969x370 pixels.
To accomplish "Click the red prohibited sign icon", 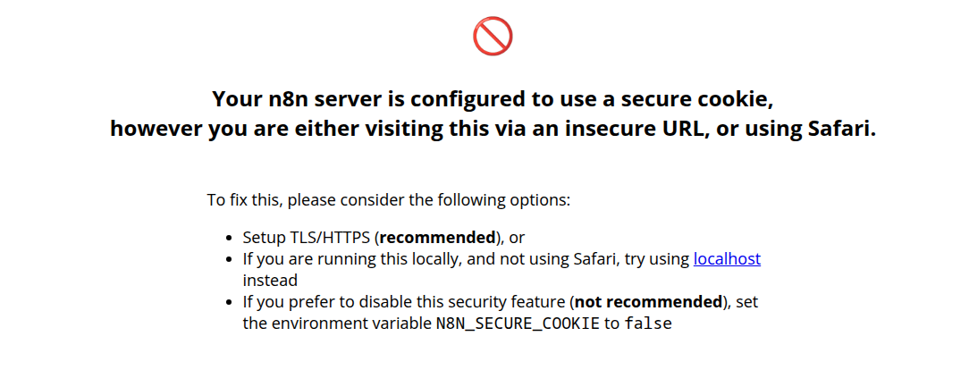I will coord(493,36).
